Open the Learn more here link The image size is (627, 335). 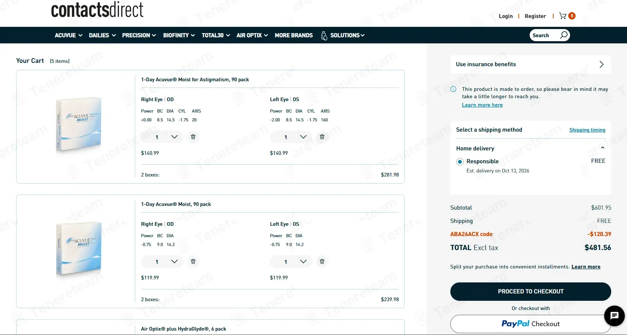482,105
